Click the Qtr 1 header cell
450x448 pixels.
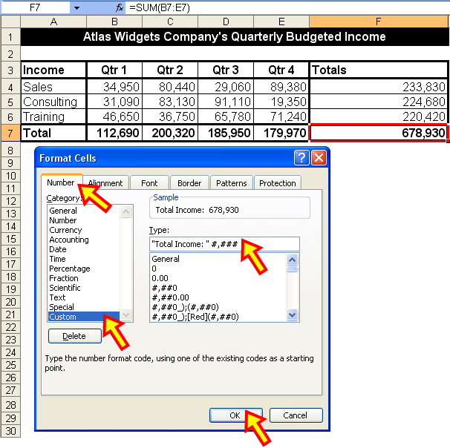click(x=114, y=70)
